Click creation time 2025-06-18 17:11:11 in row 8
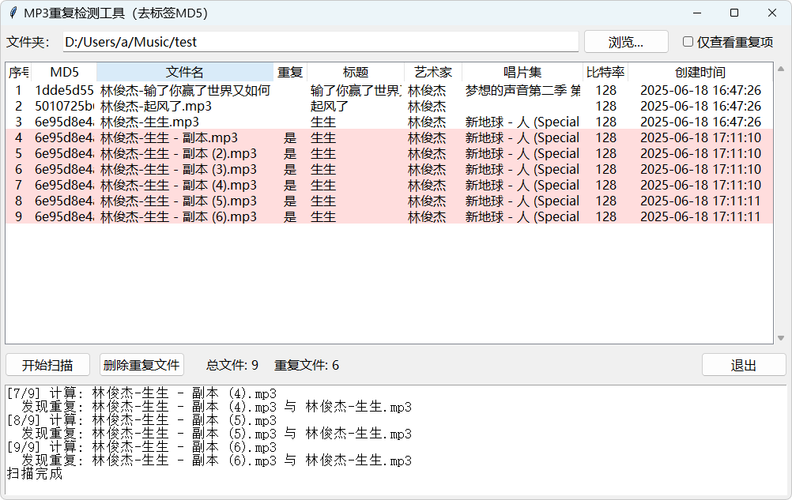Viewport: 792px width, 500px height. [700, 201]
